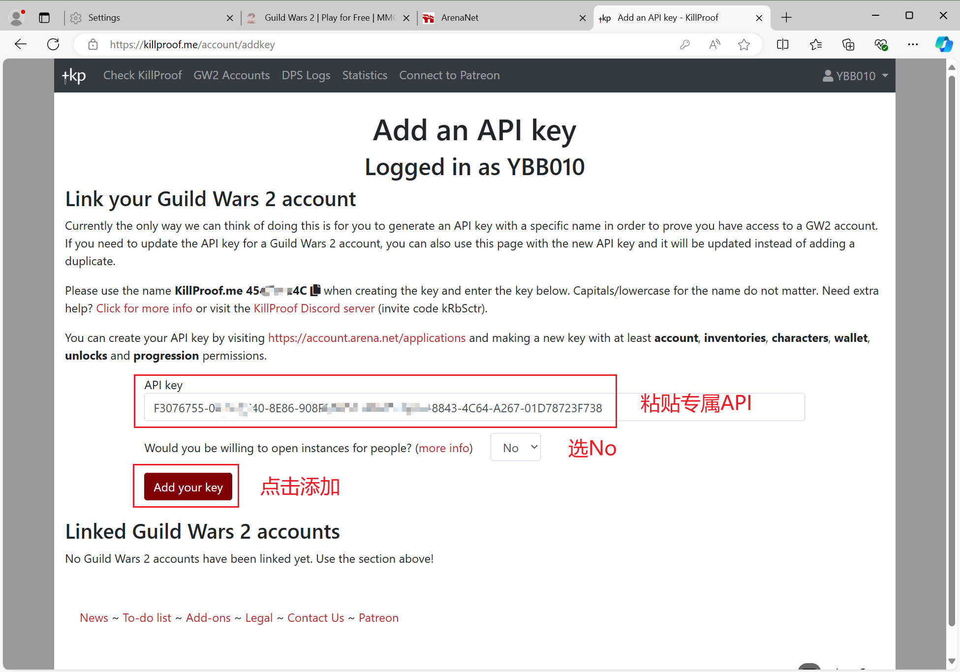
Task: Close the Guild Wars 2 tab
Action: tap(406, 18)
